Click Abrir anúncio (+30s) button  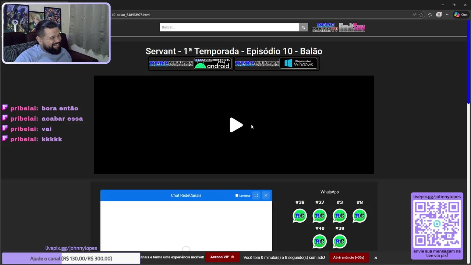click(348, 258)
